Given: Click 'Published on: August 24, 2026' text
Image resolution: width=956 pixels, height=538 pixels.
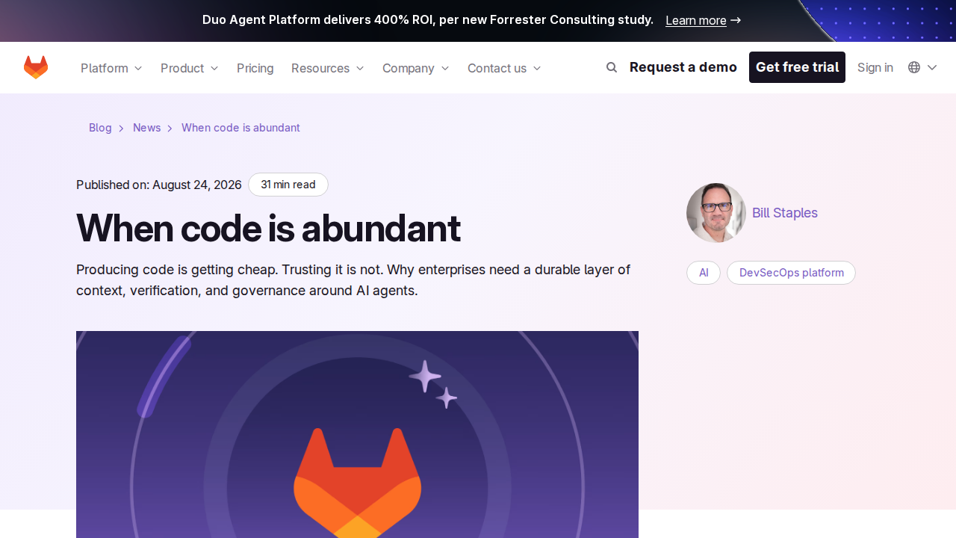Looking at the screenshot, I should click(x=159, y=185).
